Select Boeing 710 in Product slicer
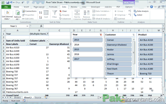The width and height of the screenshot is (166, 104). (150, 73)
